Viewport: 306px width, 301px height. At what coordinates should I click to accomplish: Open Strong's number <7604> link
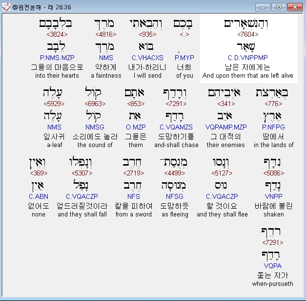[247, 34]
